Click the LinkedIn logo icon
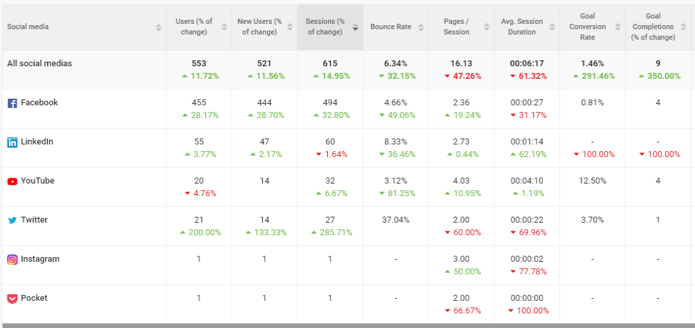This screenshot has width=695, height=328. (13, 142)
